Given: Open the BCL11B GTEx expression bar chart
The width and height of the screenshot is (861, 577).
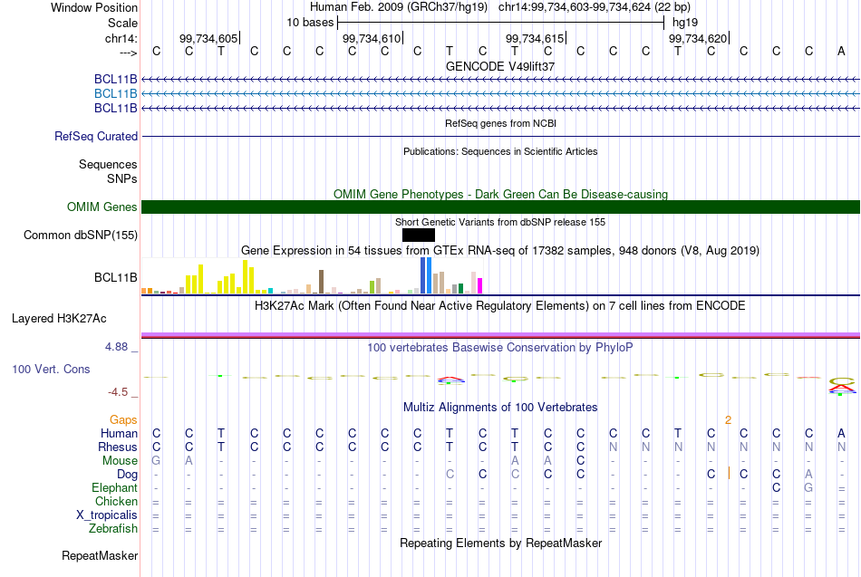Looking at the screenshot, I should point(312,276).
